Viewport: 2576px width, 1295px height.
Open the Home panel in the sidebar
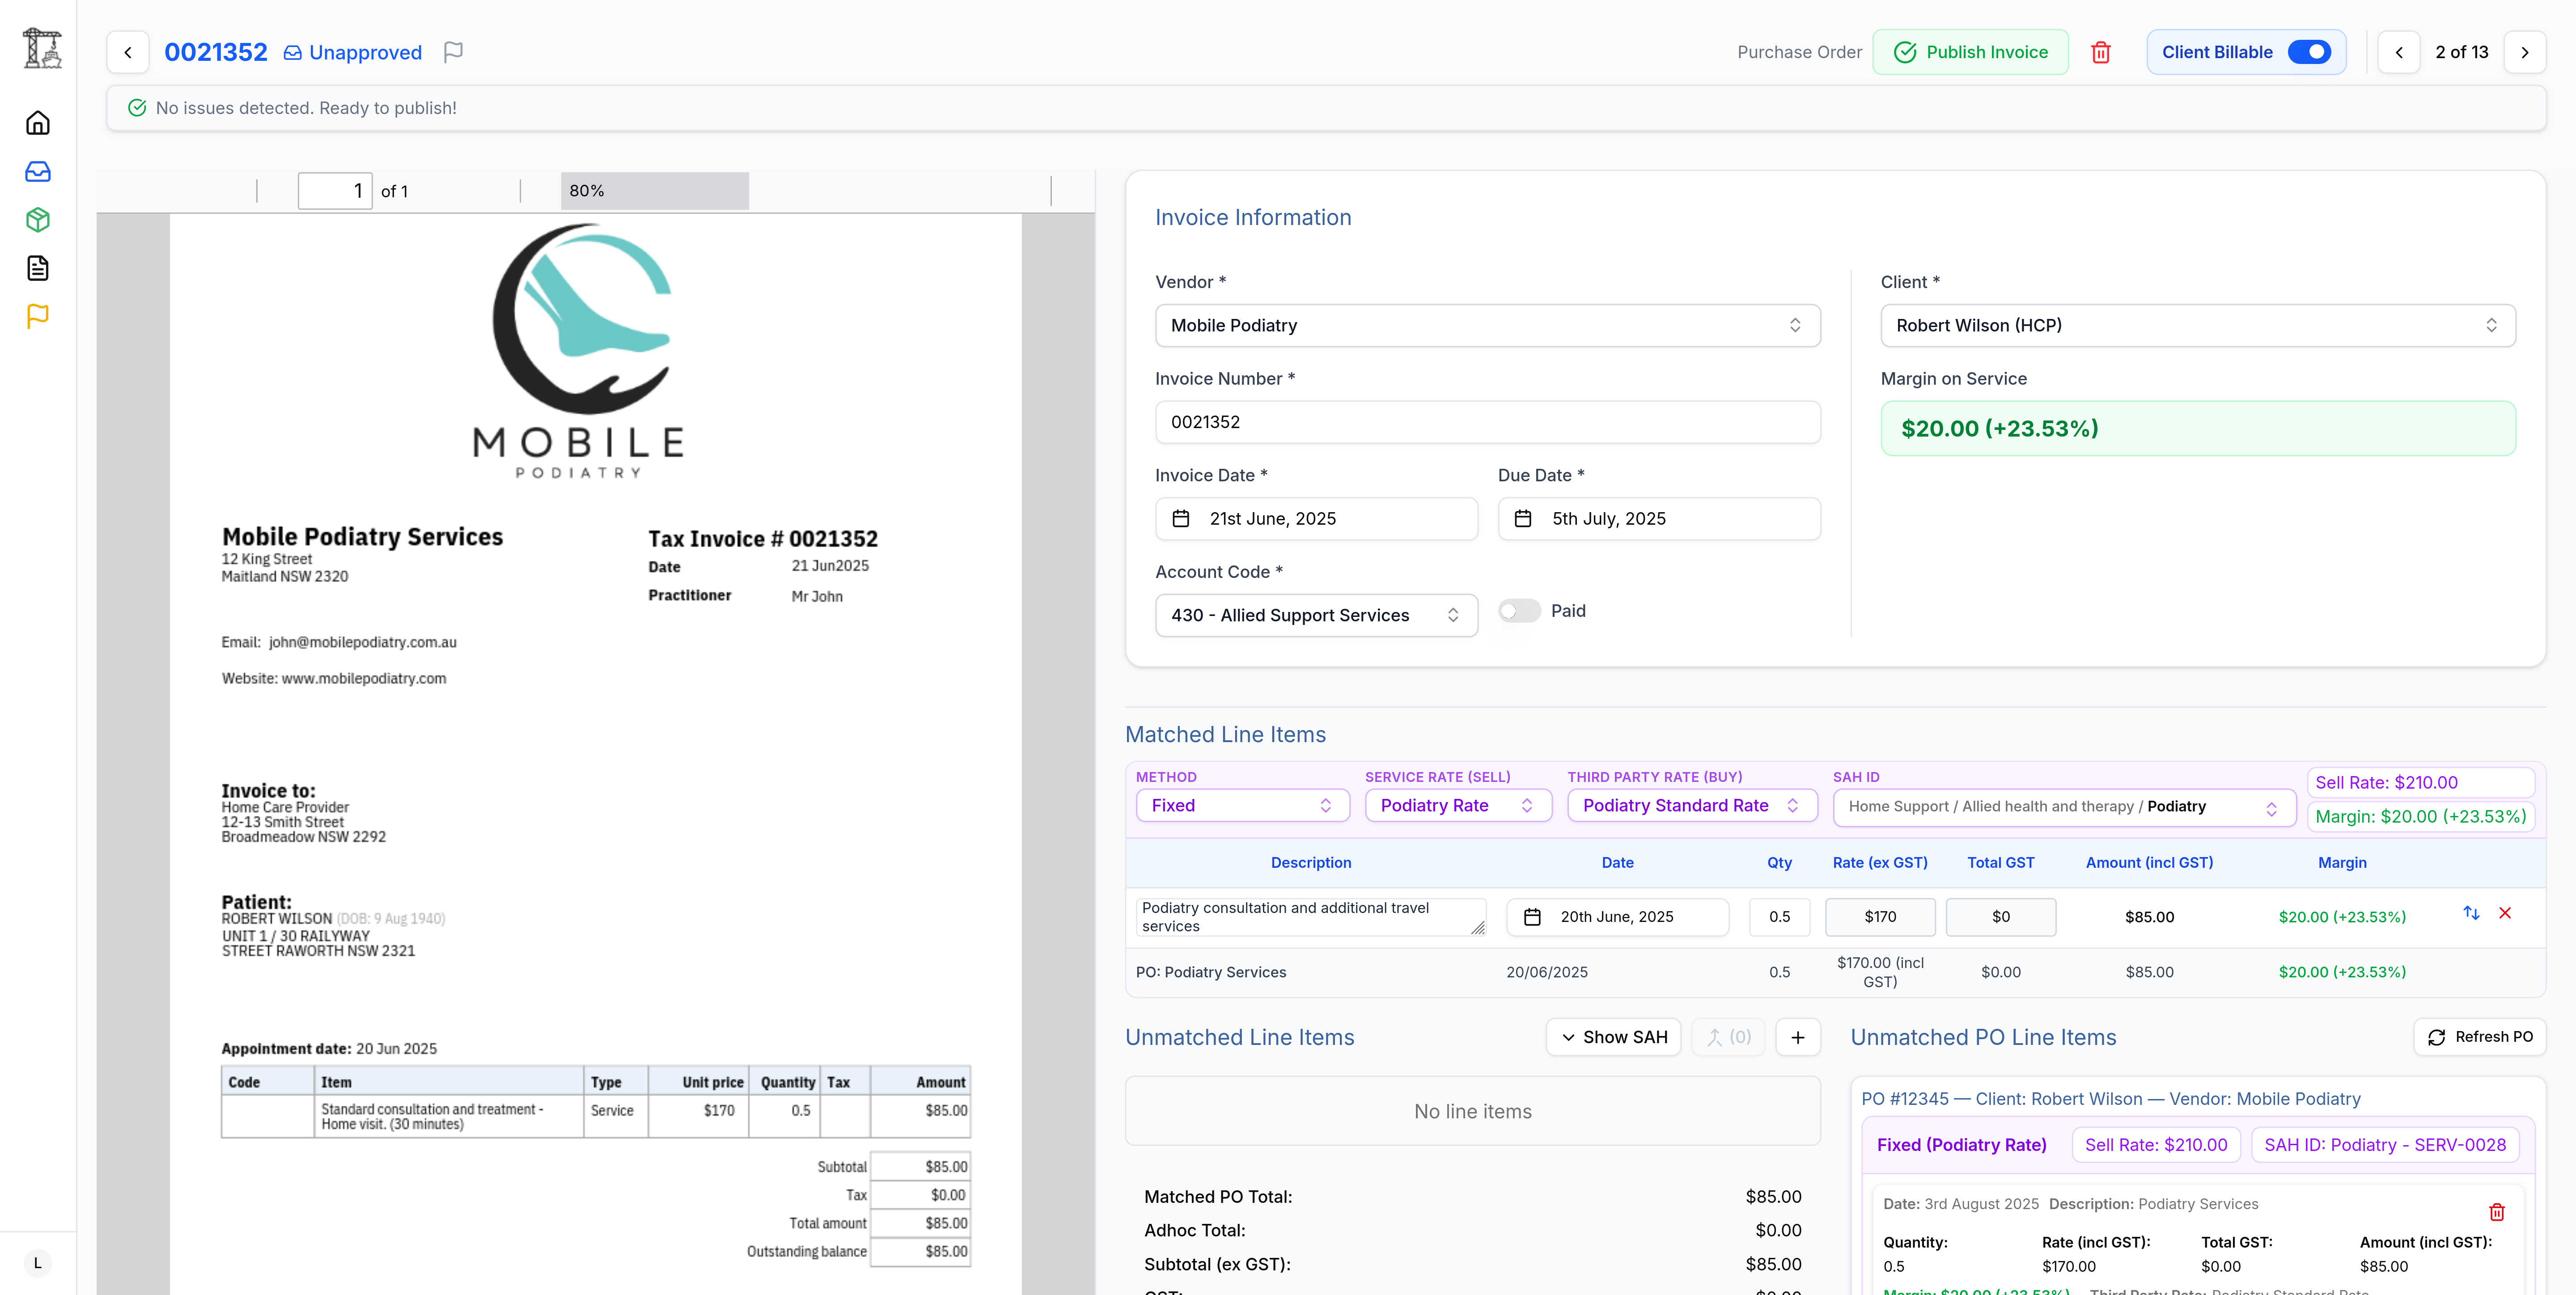coord(37,122)
